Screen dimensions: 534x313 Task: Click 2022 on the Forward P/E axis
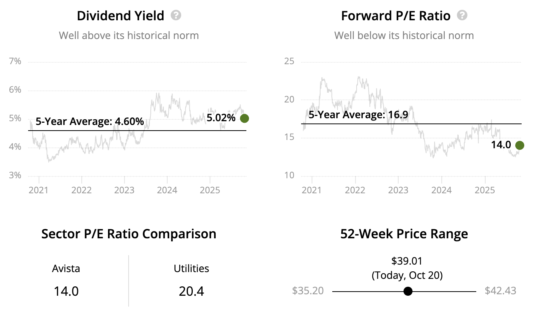pyautogui.click(x=355, y=190)
